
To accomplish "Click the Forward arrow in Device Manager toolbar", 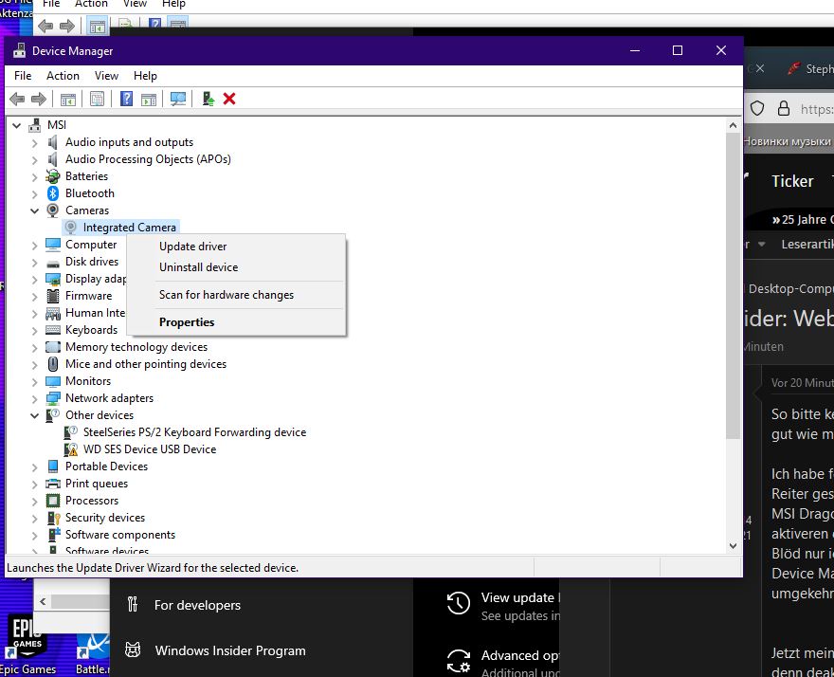I will (x=39, y=99).
